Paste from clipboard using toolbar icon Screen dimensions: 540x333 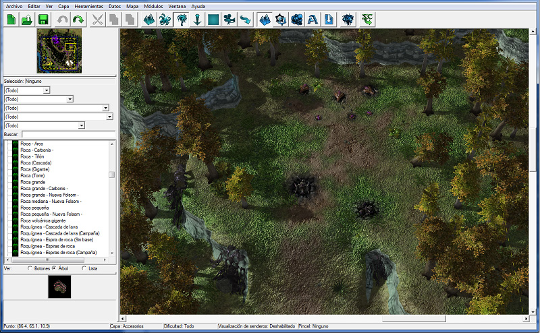pyautogui.click(x=130, y=20)
